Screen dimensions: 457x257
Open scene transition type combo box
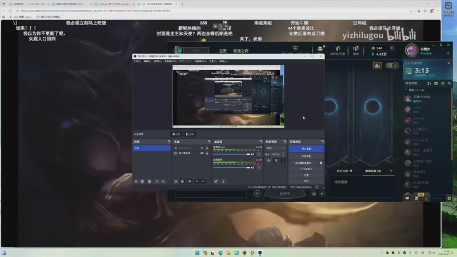[276, 148]
